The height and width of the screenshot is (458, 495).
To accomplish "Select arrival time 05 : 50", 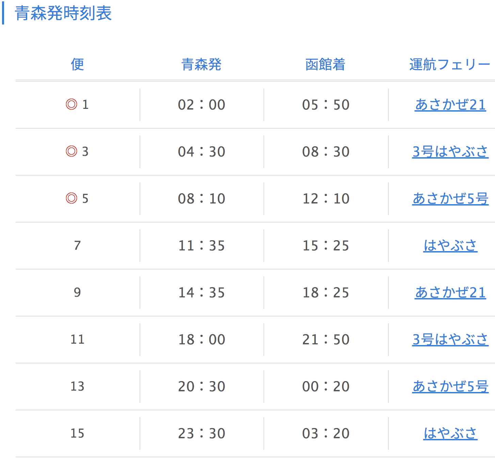I will click(x=326, y=105).
